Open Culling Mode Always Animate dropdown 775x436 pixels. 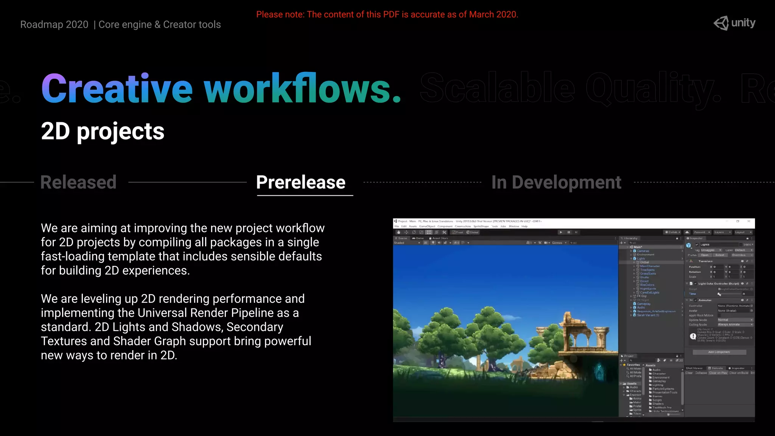pos(735,325)
